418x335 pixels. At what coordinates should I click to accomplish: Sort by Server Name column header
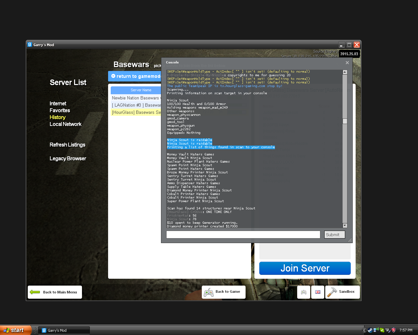point(136,90)
